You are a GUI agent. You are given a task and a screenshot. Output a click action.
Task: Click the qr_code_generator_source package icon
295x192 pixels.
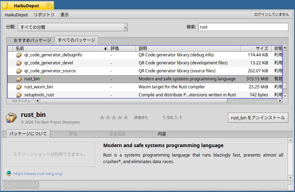[19, 71]
